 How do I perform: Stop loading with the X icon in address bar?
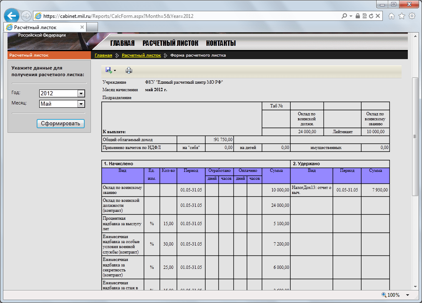[378, 16]
